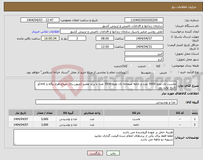Click the چاپ (print) button
Viewport: 203px width, 160px height.
113,153
